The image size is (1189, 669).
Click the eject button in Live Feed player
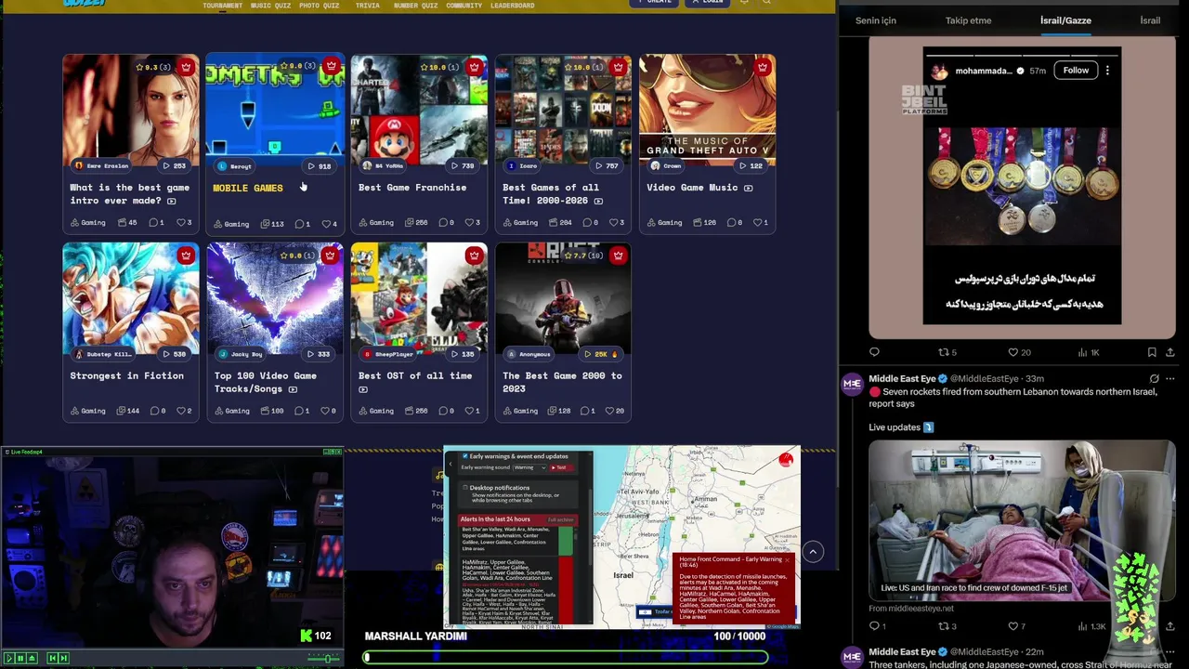[32, 658]
